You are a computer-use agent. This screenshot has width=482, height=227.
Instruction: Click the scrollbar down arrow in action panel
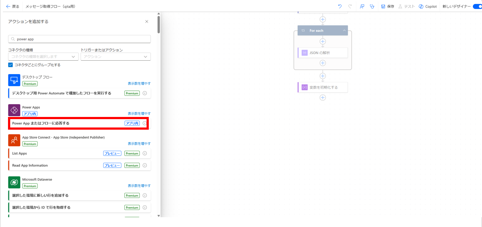(158, 215)
